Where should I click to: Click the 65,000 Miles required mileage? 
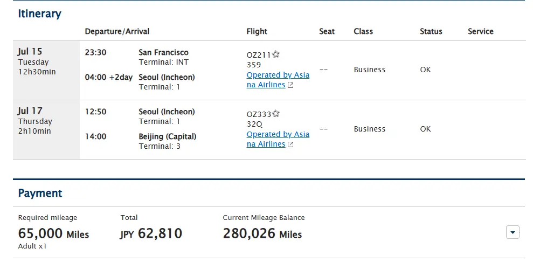(53, 233)
